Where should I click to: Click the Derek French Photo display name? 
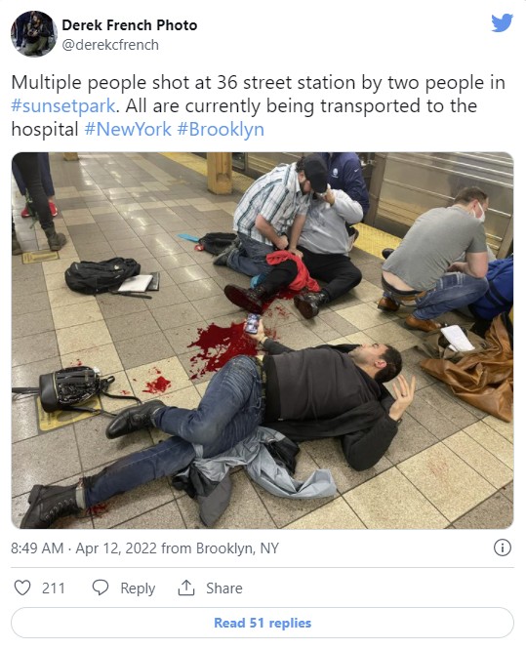pyautogui.click(x=130, y=25)
